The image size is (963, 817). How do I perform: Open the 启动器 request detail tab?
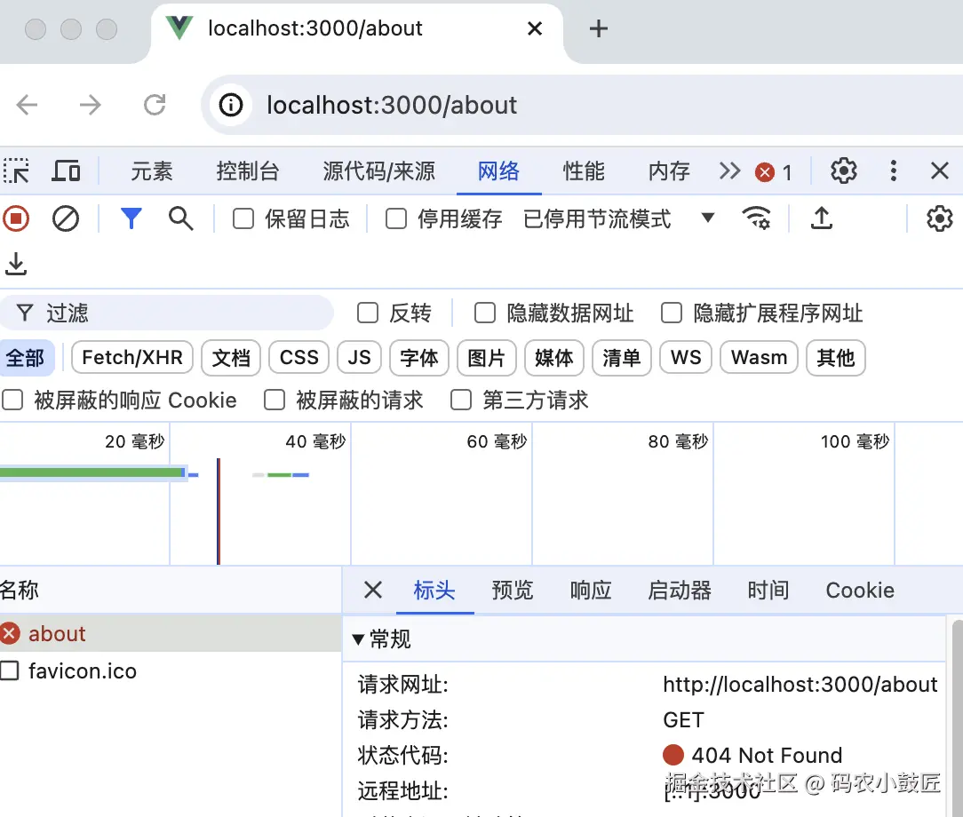point(680,590)
